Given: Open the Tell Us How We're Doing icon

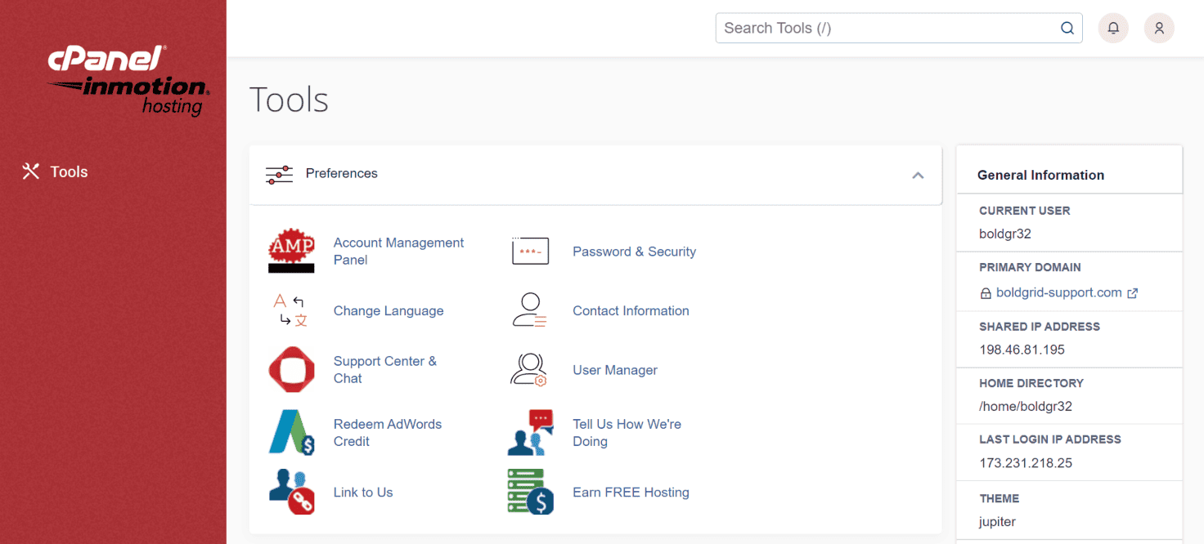Looking at the screenshot, I should pyautogui.click(x=530, y=432).
